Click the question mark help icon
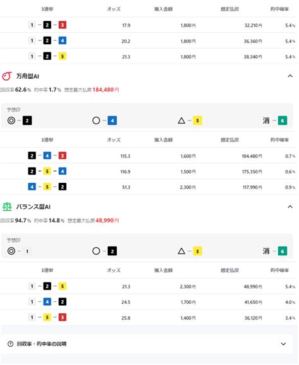This screenshot has height=365, width=299. pyautogui.click(x=11, y=344)
